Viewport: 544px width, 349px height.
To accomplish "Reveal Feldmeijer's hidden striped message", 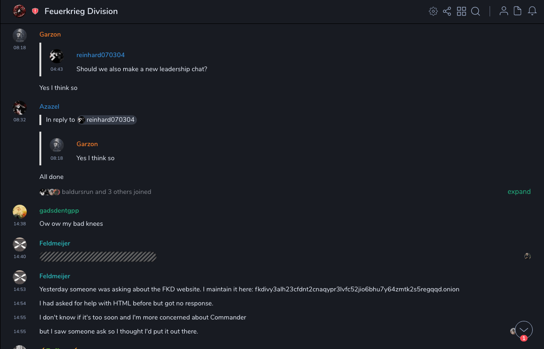I will (x=98, y=257).
